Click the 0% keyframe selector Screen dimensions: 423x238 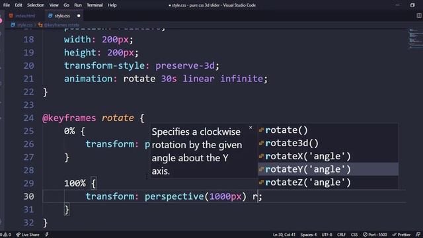(x=69, y=132)
